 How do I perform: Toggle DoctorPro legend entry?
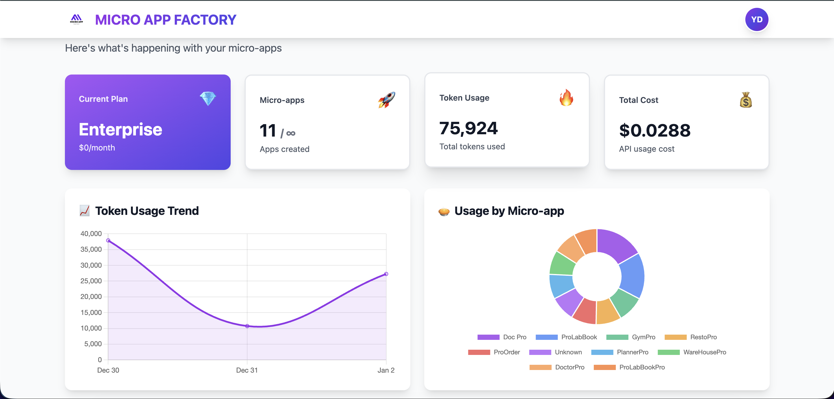pyautogui.click(x=569, y=367)
